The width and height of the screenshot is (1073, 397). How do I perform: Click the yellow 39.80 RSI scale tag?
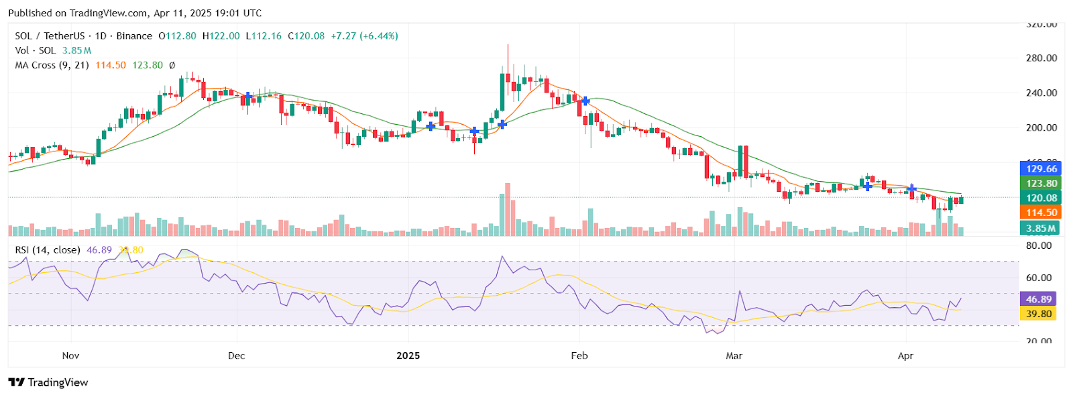click(x=1037, y=314)
